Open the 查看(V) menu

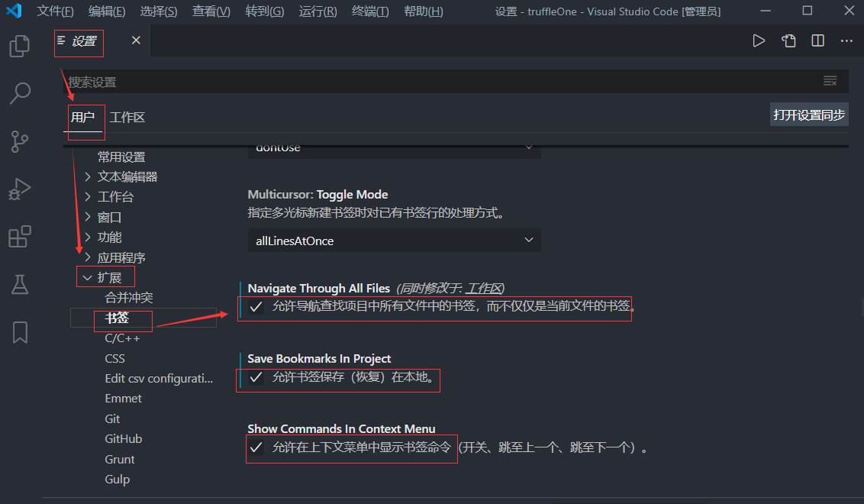tap(211, 11)
